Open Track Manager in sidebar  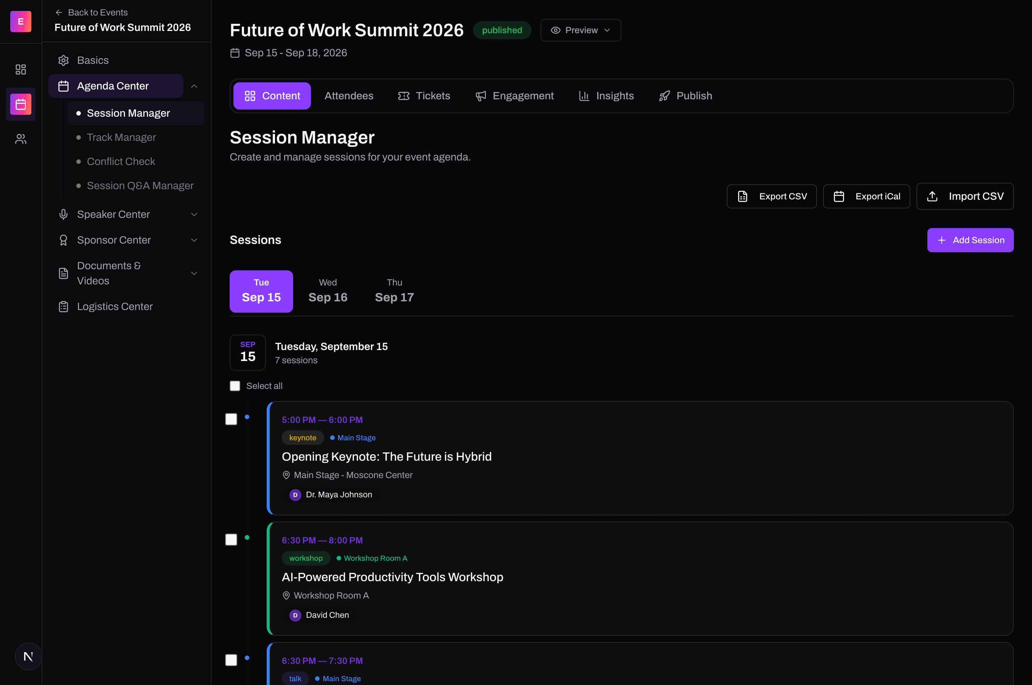click(x=136, y=137)
